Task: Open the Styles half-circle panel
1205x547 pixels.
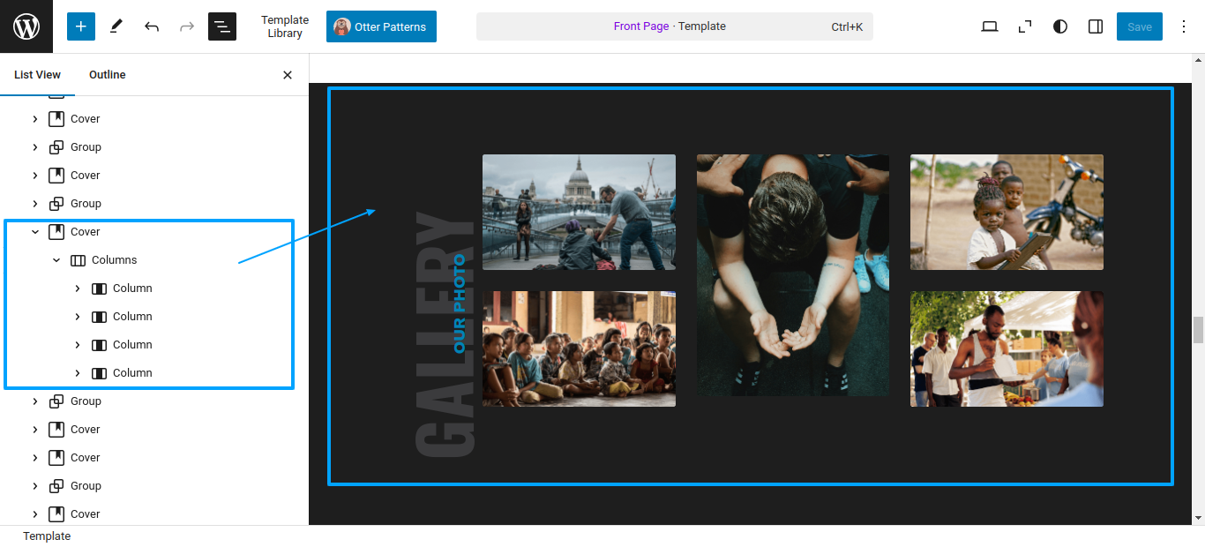Action: point(1060,26)
